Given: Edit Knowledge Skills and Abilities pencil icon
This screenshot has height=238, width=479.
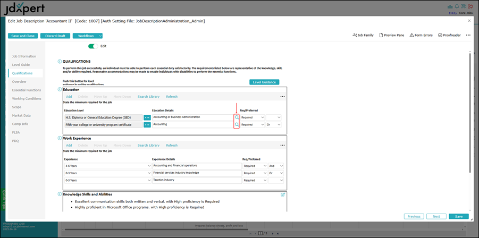Looking at the screenshot, I should [x=283, y=194].
